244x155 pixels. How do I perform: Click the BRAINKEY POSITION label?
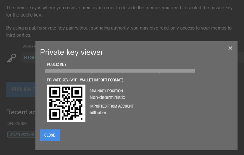coord(106,91)
